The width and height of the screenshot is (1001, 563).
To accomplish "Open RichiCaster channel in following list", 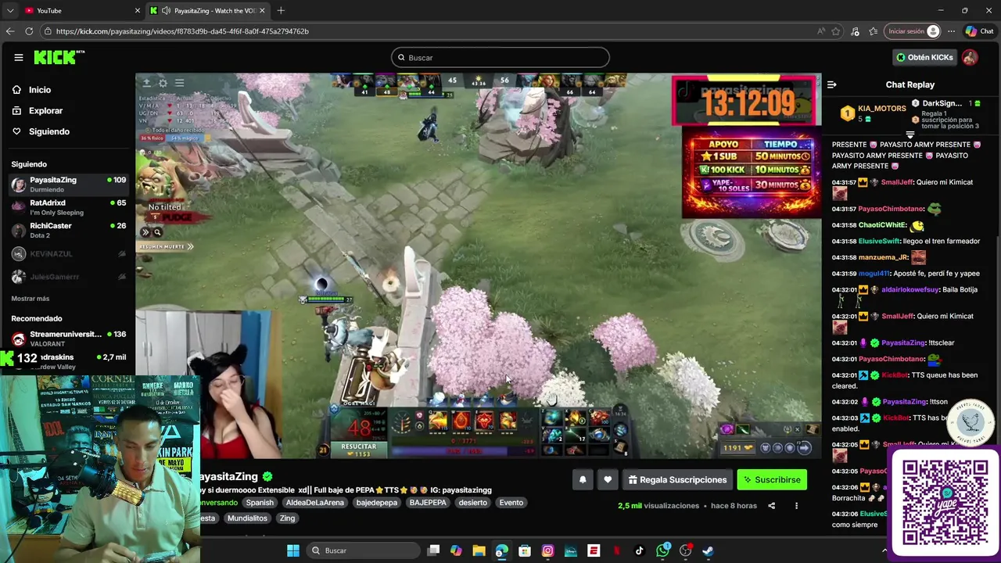I will (69, 230).
